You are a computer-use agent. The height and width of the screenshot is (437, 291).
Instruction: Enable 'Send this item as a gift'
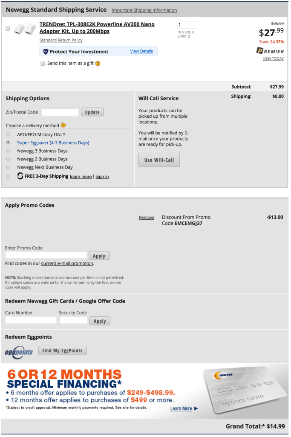point(43,64)
